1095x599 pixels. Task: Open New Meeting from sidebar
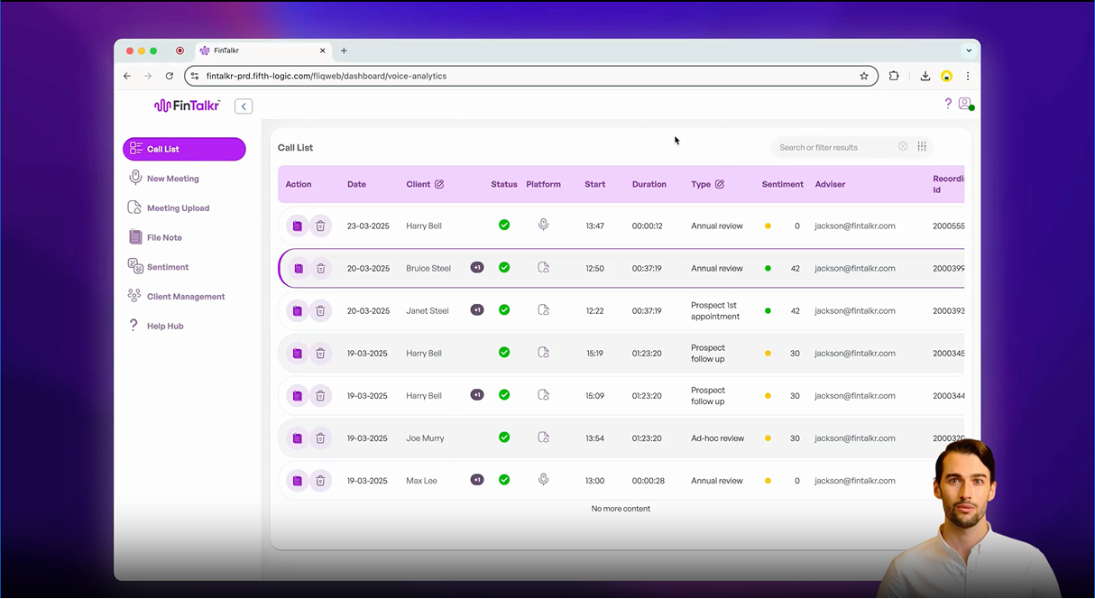[172, 179]
